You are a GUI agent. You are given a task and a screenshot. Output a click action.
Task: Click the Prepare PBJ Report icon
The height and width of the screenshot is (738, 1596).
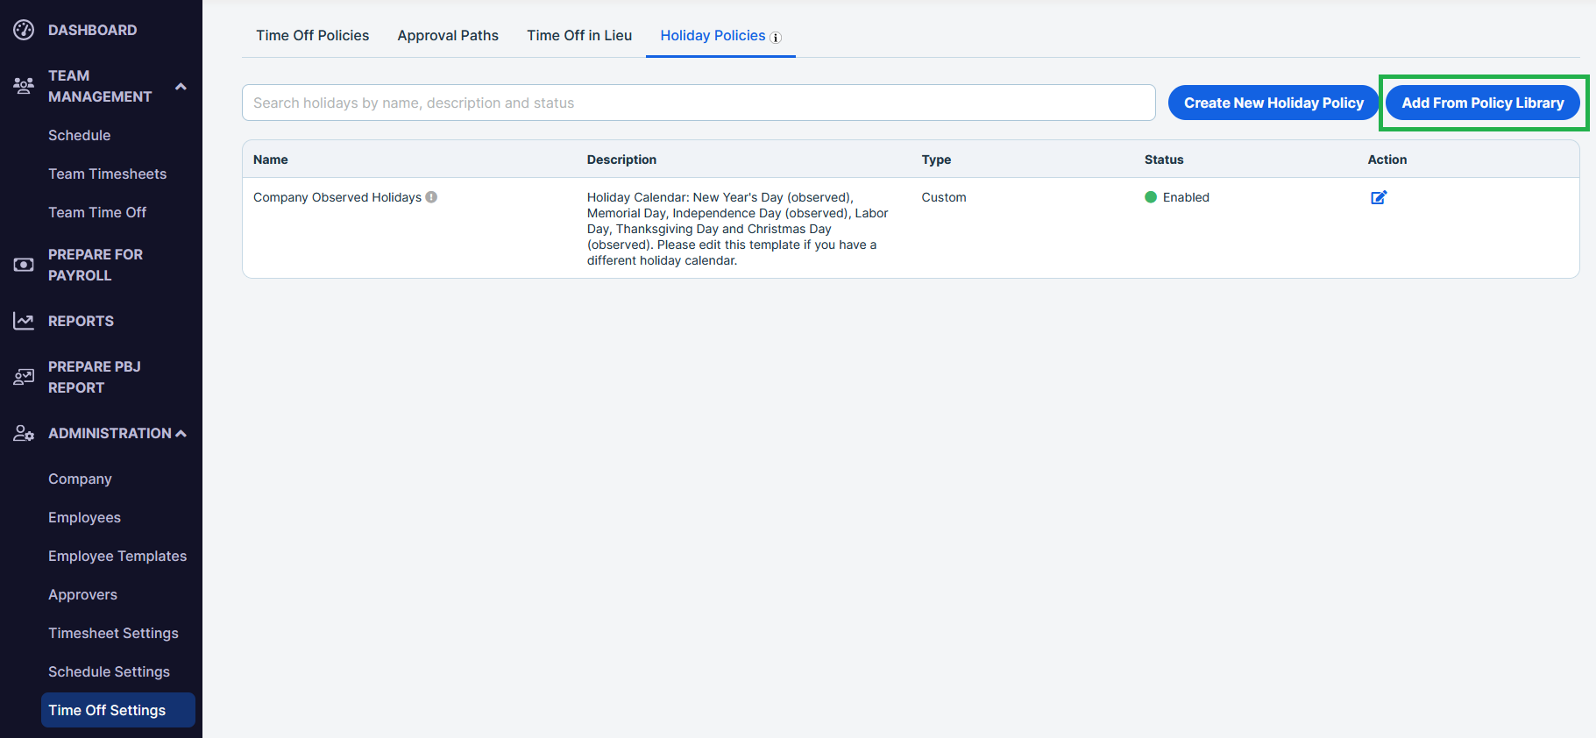click(x=24, y=377)
